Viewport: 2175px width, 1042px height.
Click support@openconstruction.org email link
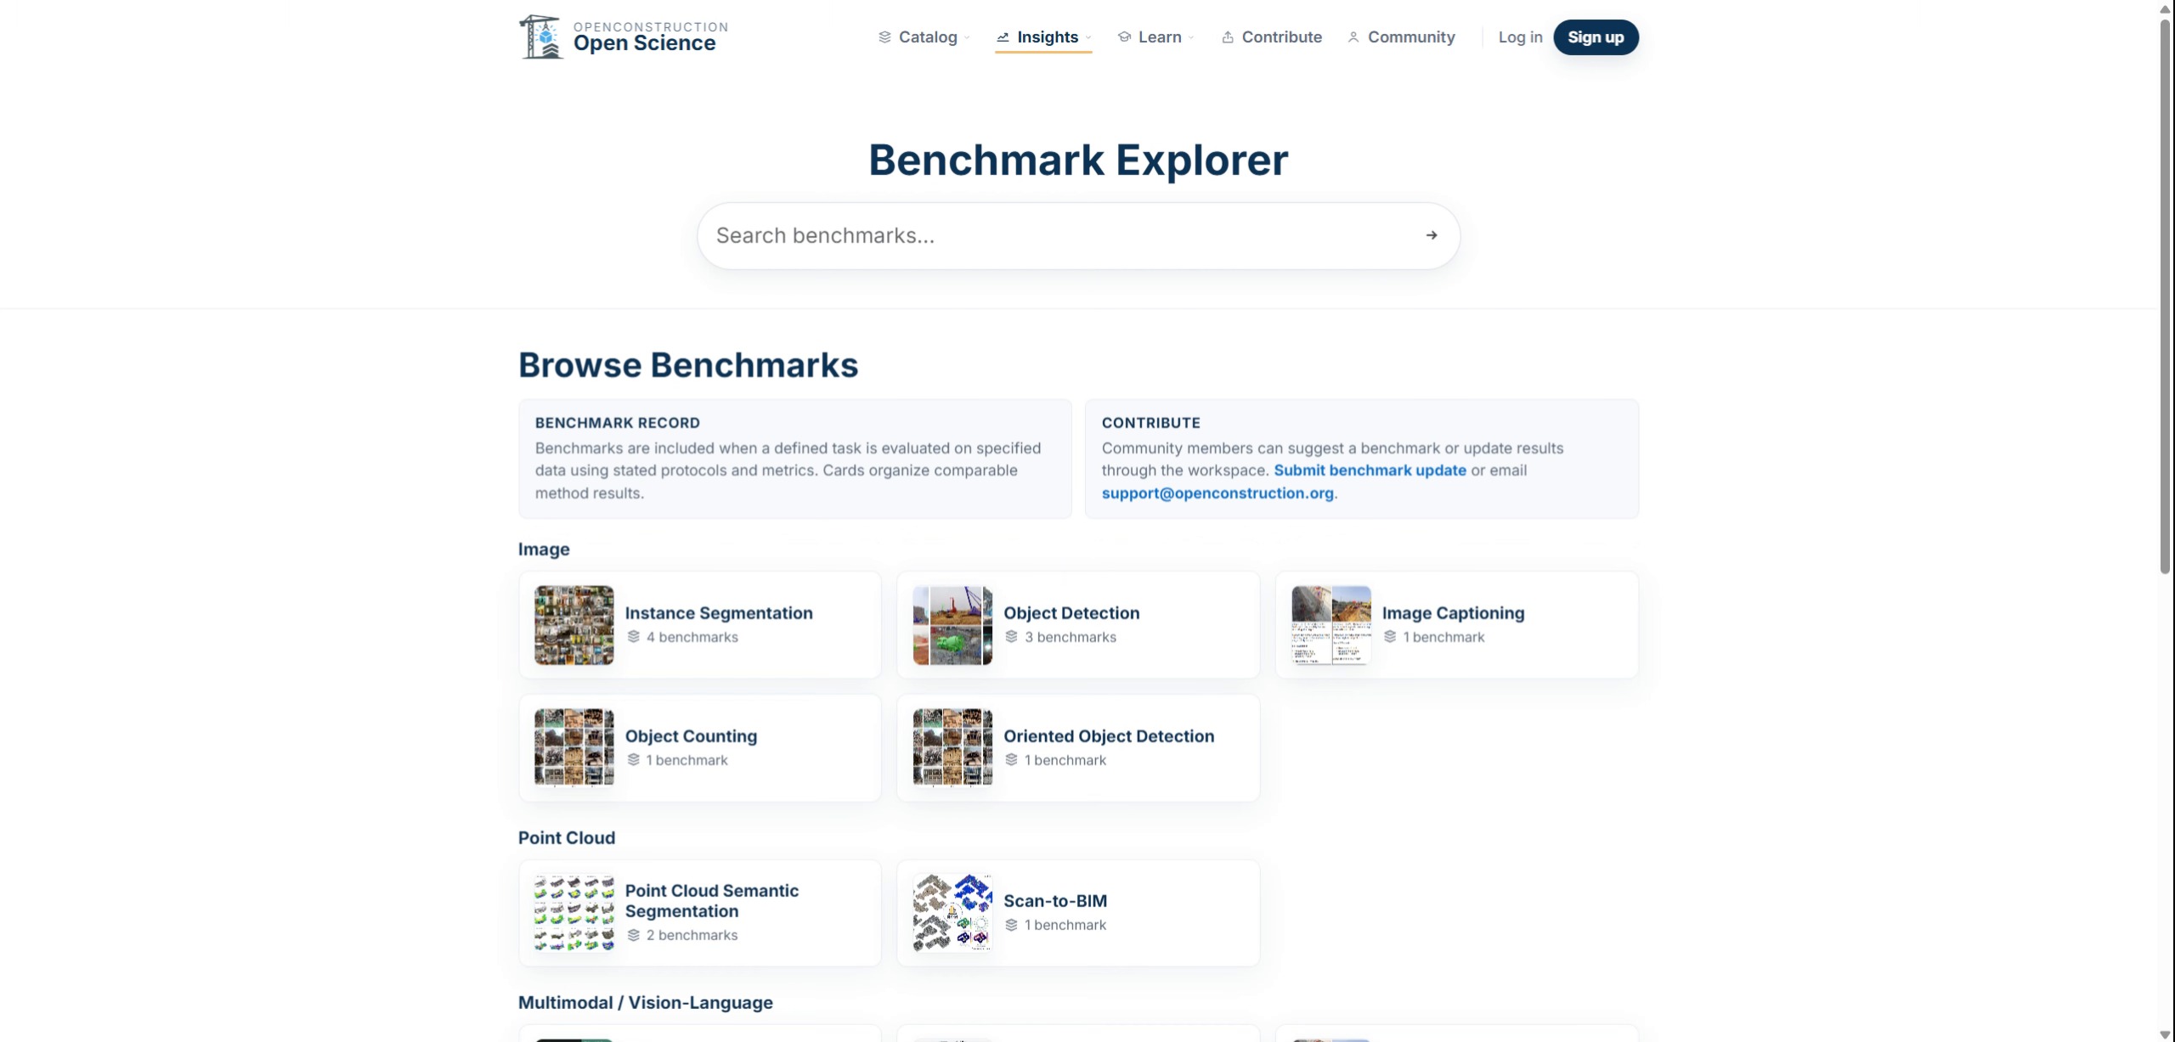click(x=1217, y=493)
